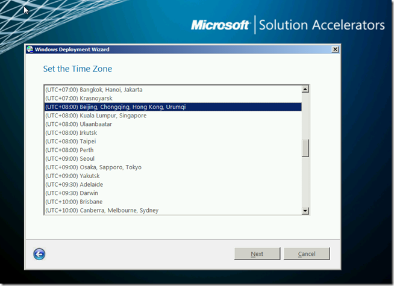Screen dimensions: 394x286
Task: Select (UTC+08:00) Irkutsk time zone
Action: pos(173,132)
